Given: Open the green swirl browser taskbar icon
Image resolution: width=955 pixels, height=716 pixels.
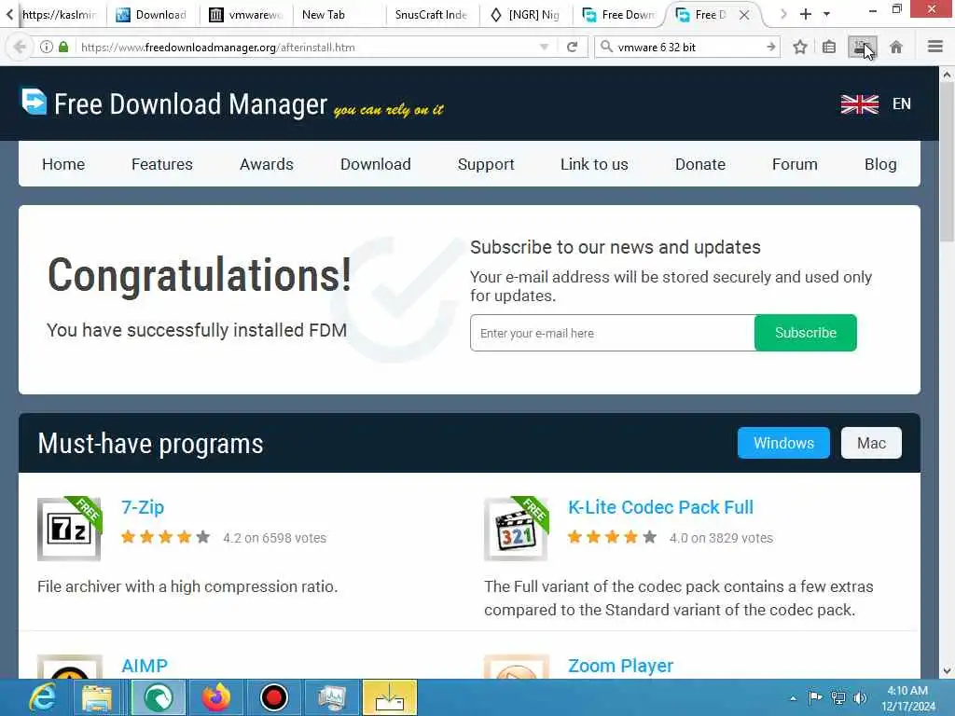Looking at the screenshot, I should (x=159, y=697).
